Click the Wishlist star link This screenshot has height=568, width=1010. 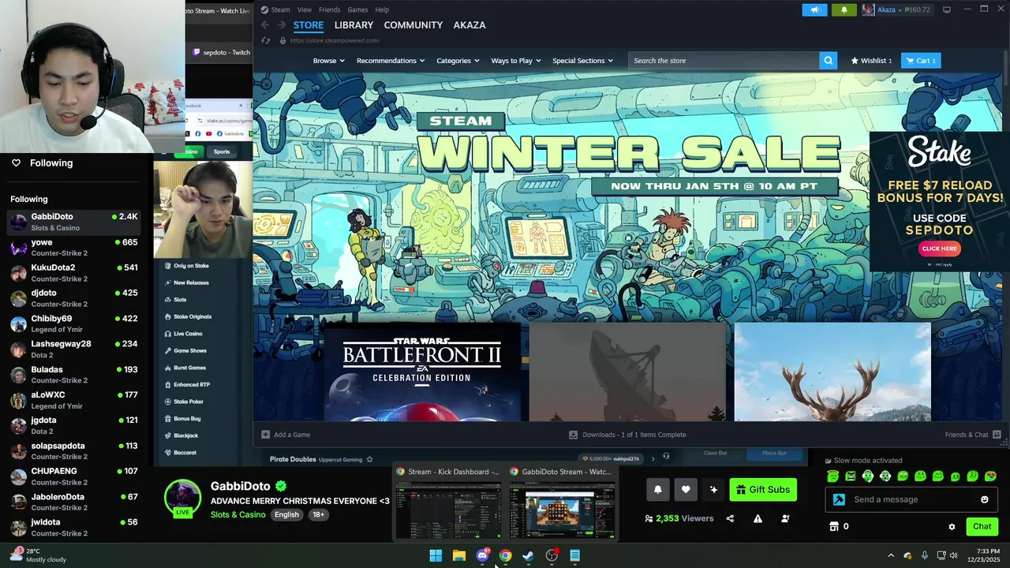[x=871, y=60]
